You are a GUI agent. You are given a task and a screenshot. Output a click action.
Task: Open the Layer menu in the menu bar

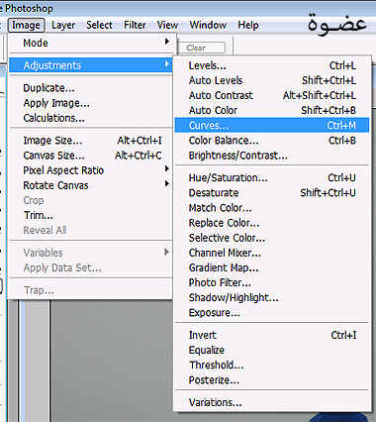tap(63, 25)
